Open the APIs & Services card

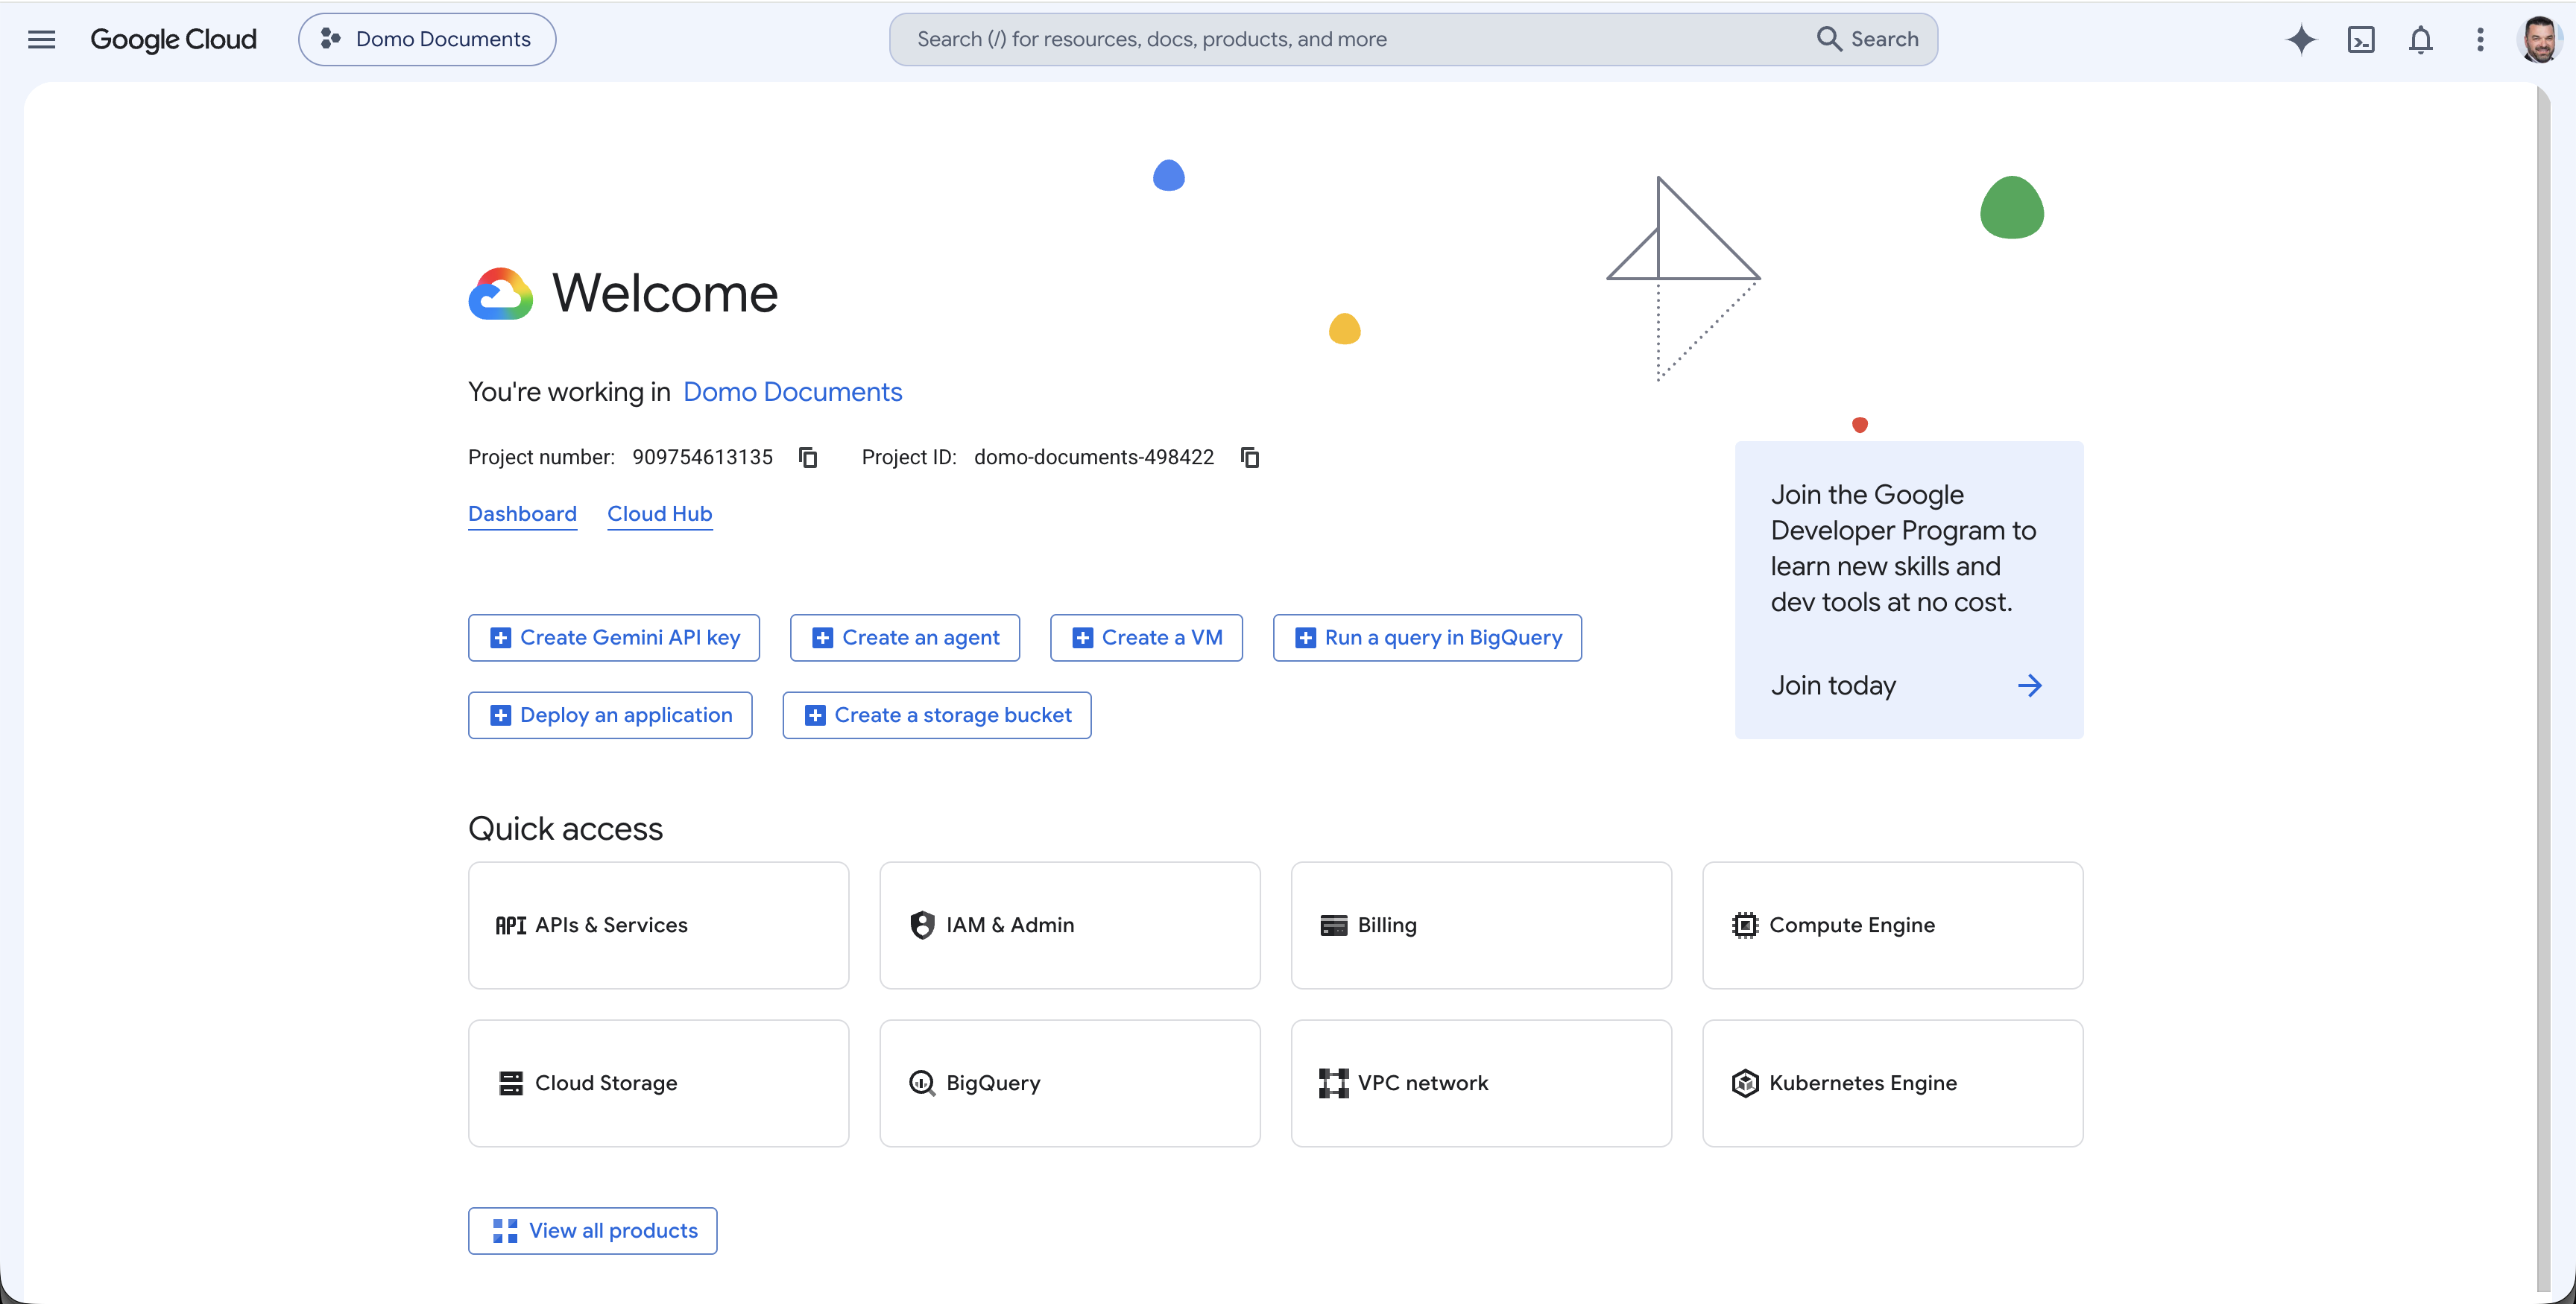click(x=658, y=925)
